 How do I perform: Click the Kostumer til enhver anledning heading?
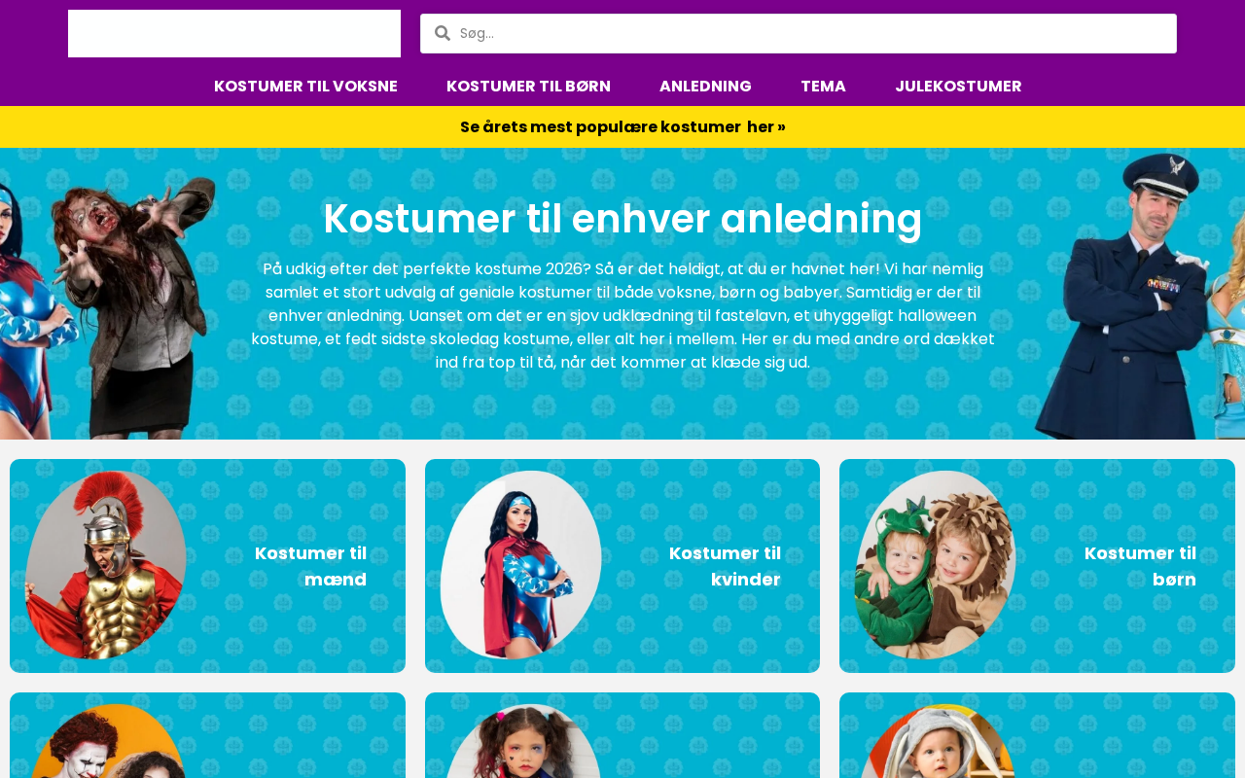622,218
